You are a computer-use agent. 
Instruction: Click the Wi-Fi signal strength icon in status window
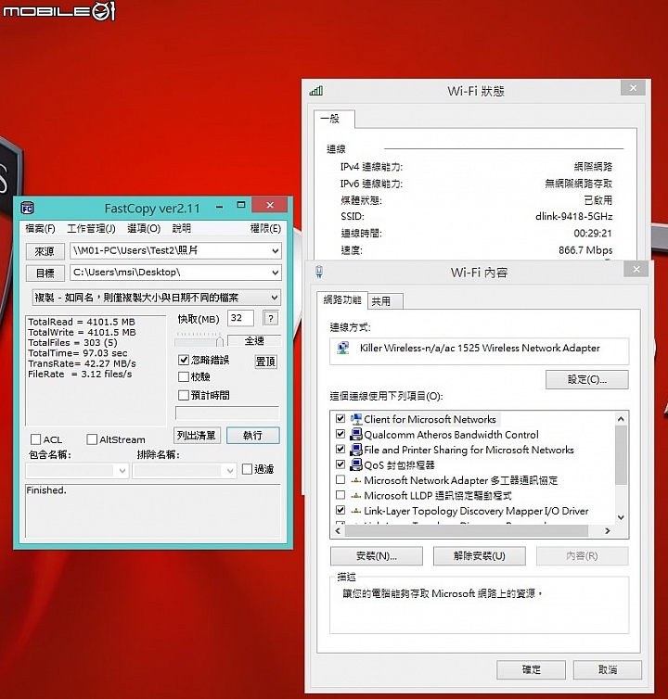pos(316,91)
